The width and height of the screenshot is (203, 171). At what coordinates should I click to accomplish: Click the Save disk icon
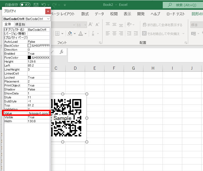click(36, 5)
